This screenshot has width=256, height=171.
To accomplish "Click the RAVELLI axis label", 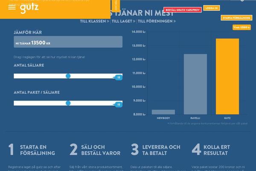I will coord(195,118).
